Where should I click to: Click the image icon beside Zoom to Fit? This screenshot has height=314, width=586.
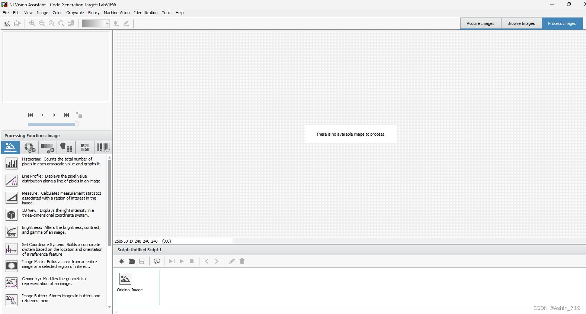pos(71,23)
